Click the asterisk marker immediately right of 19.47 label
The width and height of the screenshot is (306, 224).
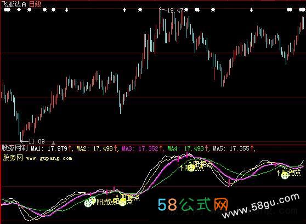(186, 9)
